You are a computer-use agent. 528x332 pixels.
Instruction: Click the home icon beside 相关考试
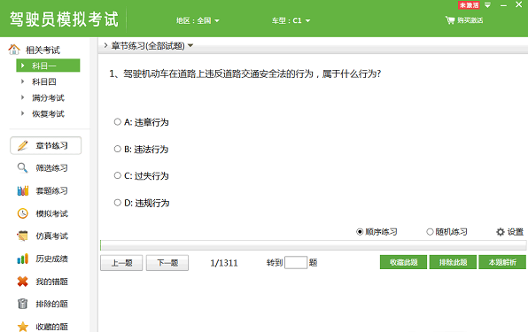(x=14, y=50)
